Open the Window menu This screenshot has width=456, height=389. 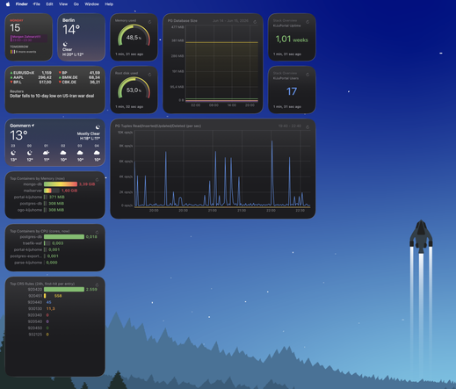[x=91, y=4]
